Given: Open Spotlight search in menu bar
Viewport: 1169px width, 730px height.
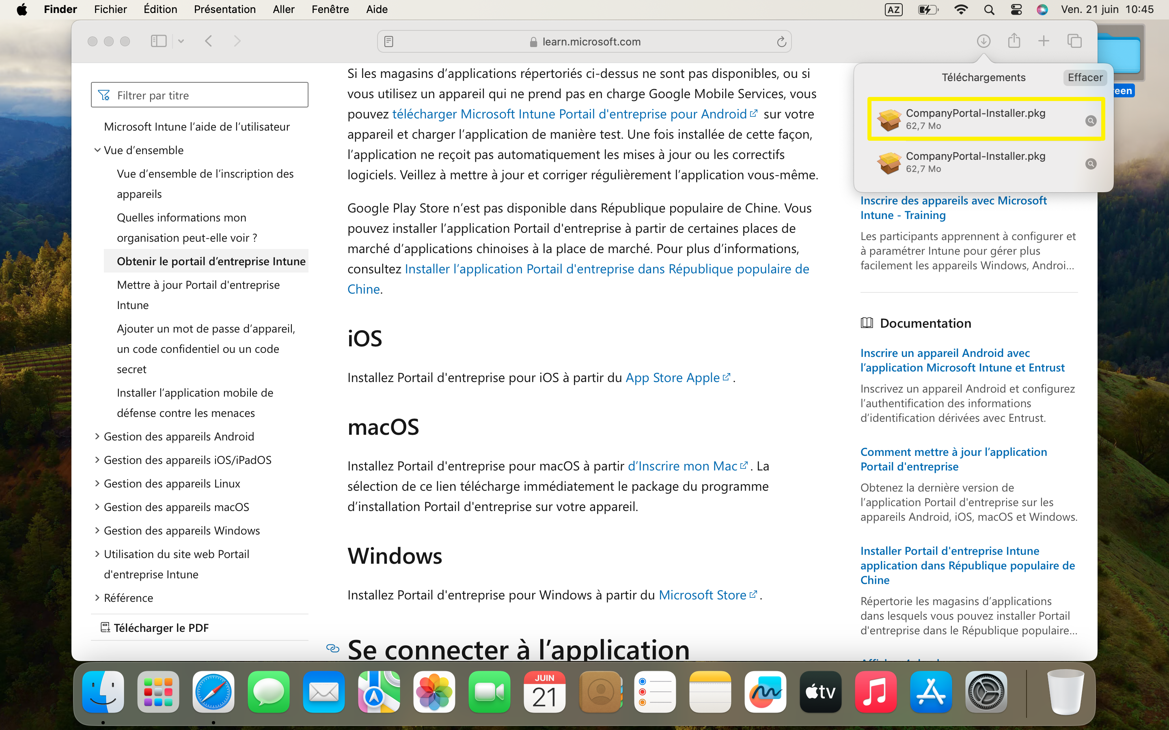Looking at the screenshot, I should (989, 9).
